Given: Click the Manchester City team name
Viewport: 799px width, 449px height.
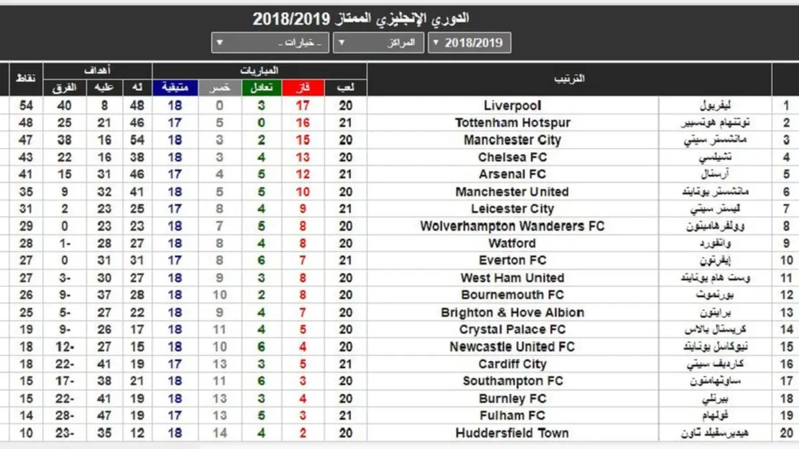Looking at the screenshot, I should point(513,140).
